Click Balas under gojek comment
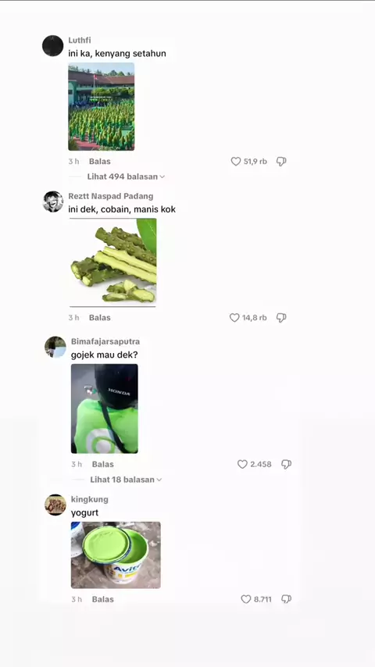The image size is (375, 667). coord(102,464)
